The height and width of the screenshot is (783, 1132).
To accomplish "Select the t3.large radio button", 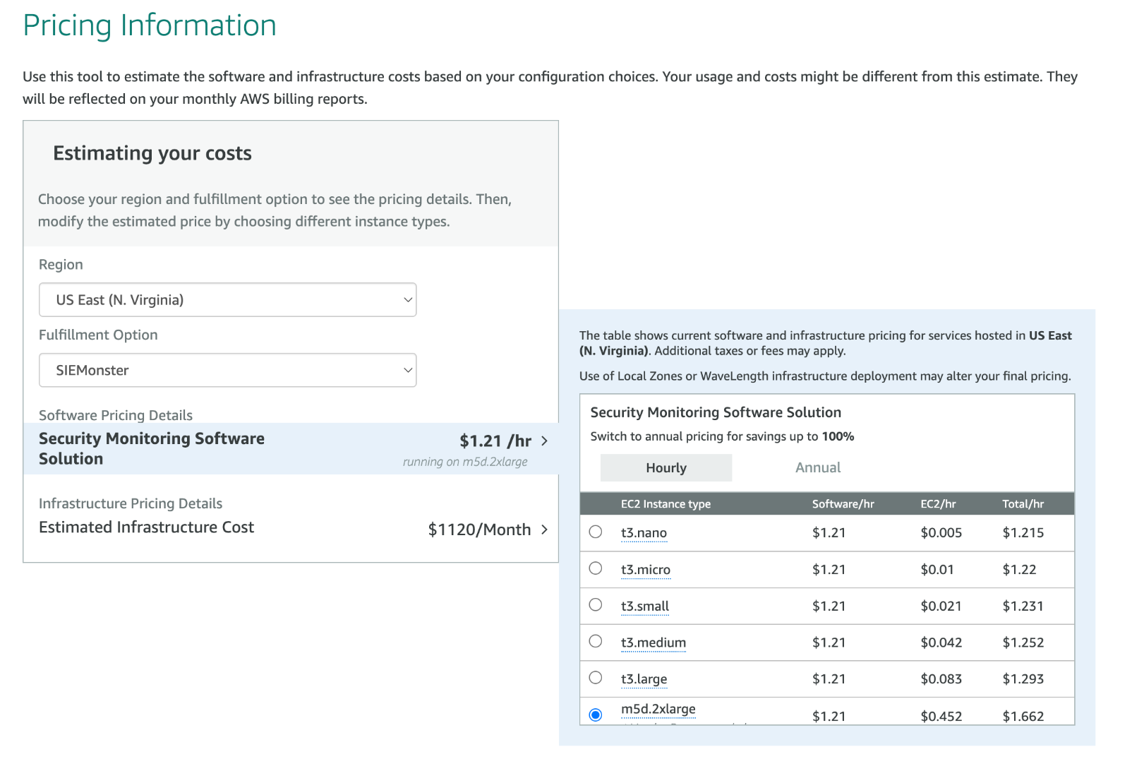I will pos(596,679).
